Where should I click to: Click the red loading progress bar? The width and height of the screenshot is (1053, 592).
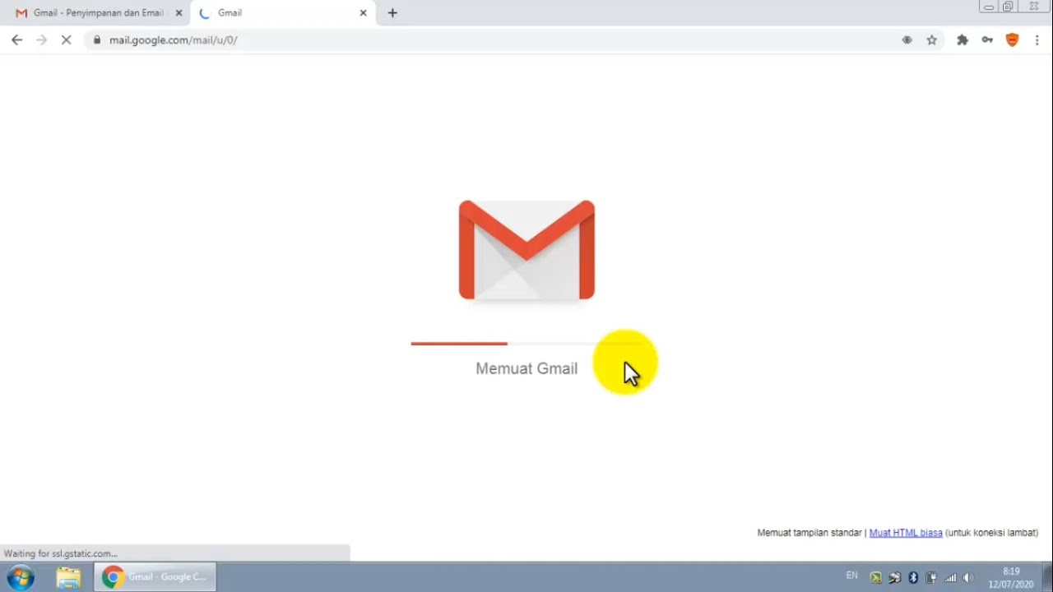pyautogui.click(x=459, y=344)
